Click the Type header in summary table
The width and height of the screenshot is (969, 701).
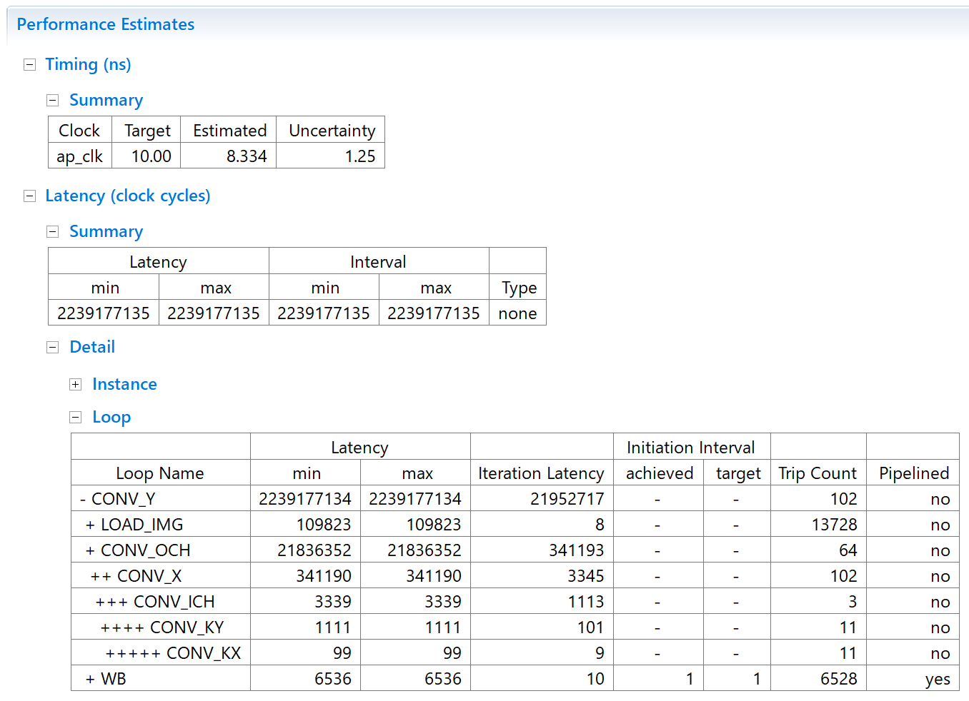point(517,287)
